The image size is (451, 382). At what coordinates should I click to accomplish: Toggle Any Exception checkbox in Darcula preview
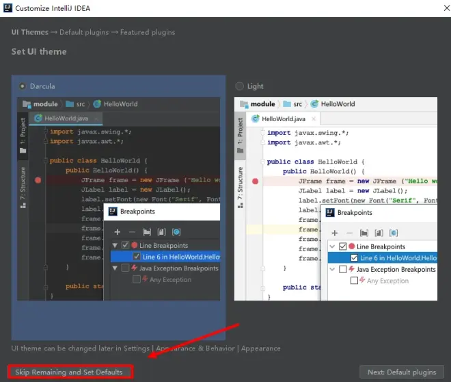click(x=137, y=279)
